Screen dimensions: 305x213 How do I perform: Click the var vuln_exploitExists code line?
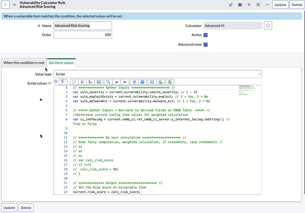coord(140,97)
